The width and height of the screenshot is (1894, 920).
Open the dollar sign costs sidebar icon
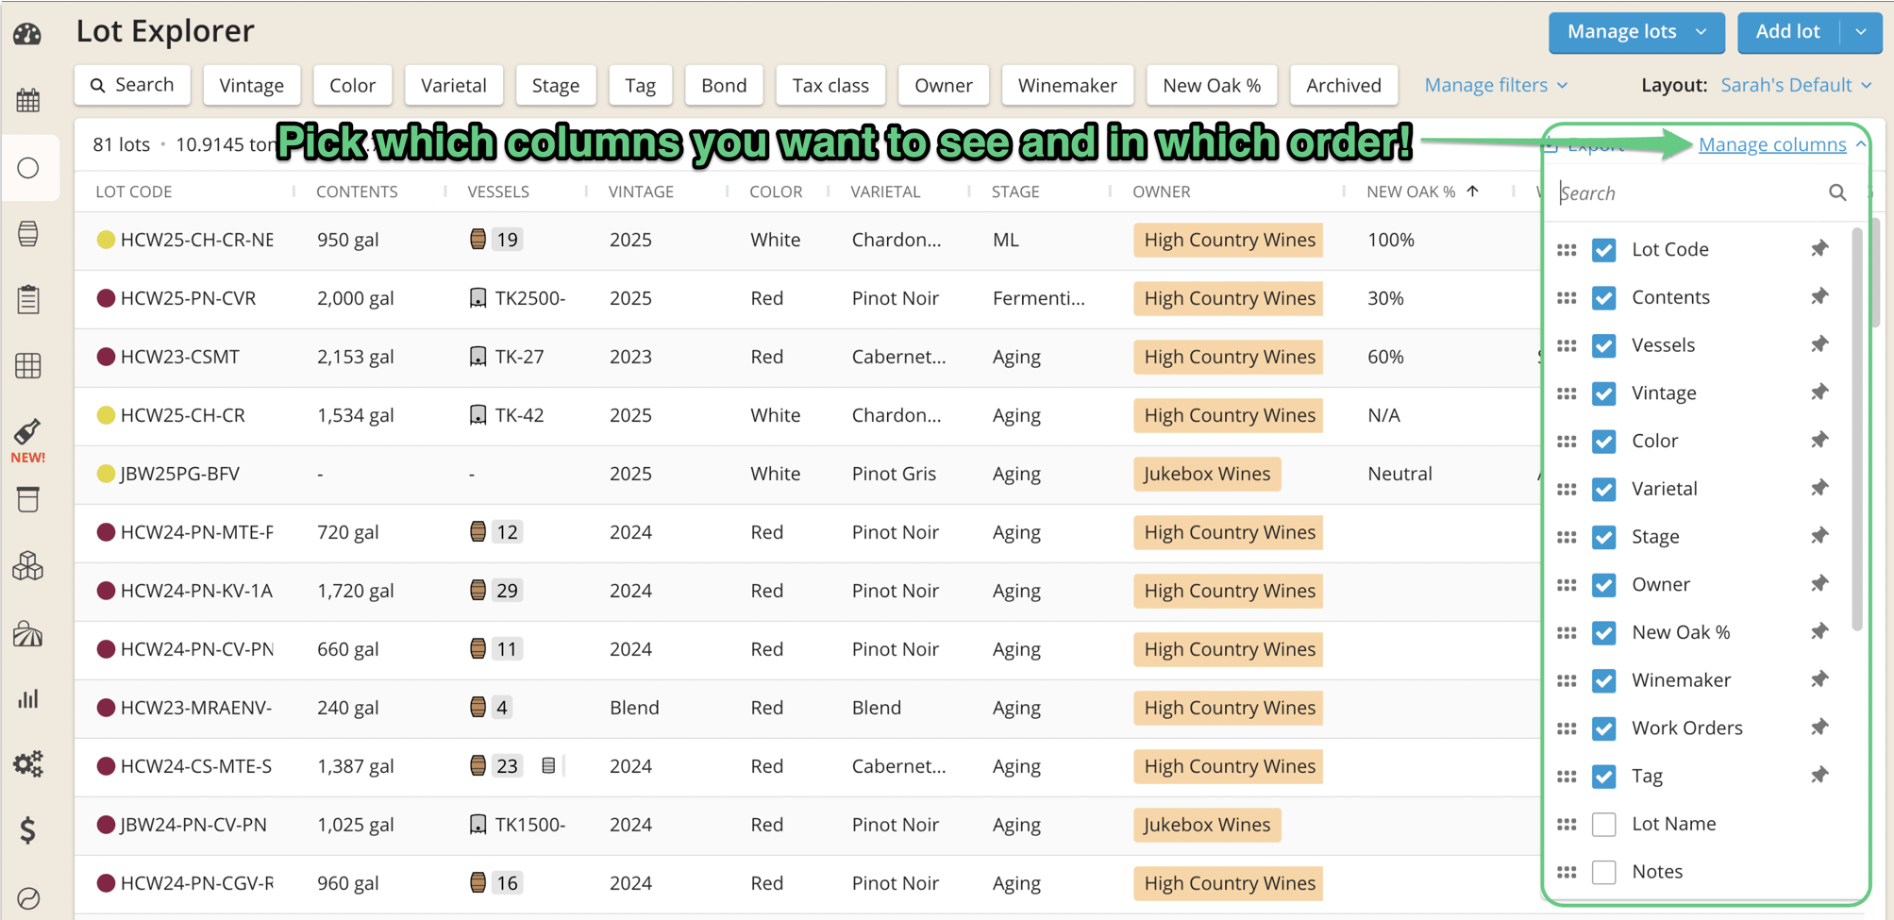click(27, 830)
